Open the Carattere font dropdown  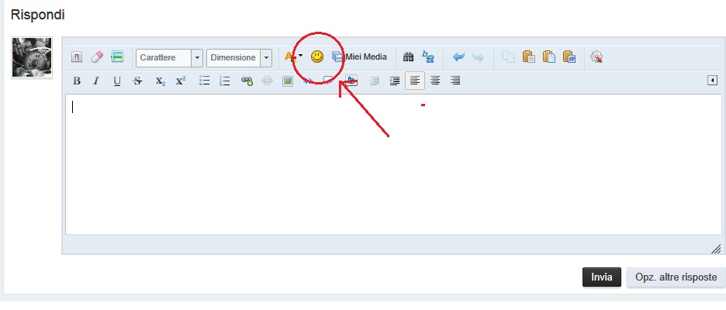[169, 58]
